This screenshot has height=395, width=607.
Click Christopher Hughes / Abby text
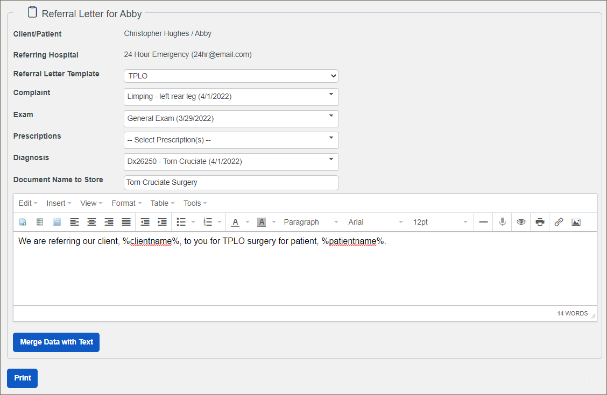pyautogui.click(x=167, y=34)
